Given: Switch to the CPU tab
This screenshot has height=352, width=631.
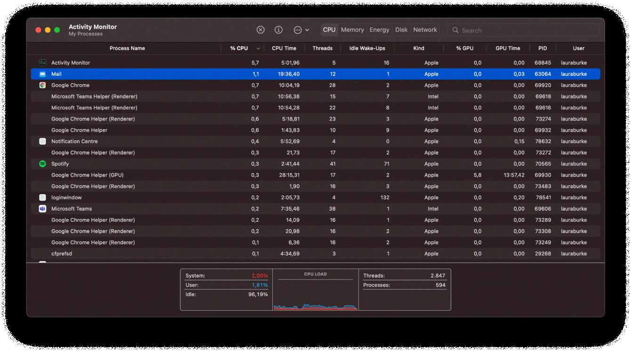Looking at the screenshot, I should [x=329, y=30].
